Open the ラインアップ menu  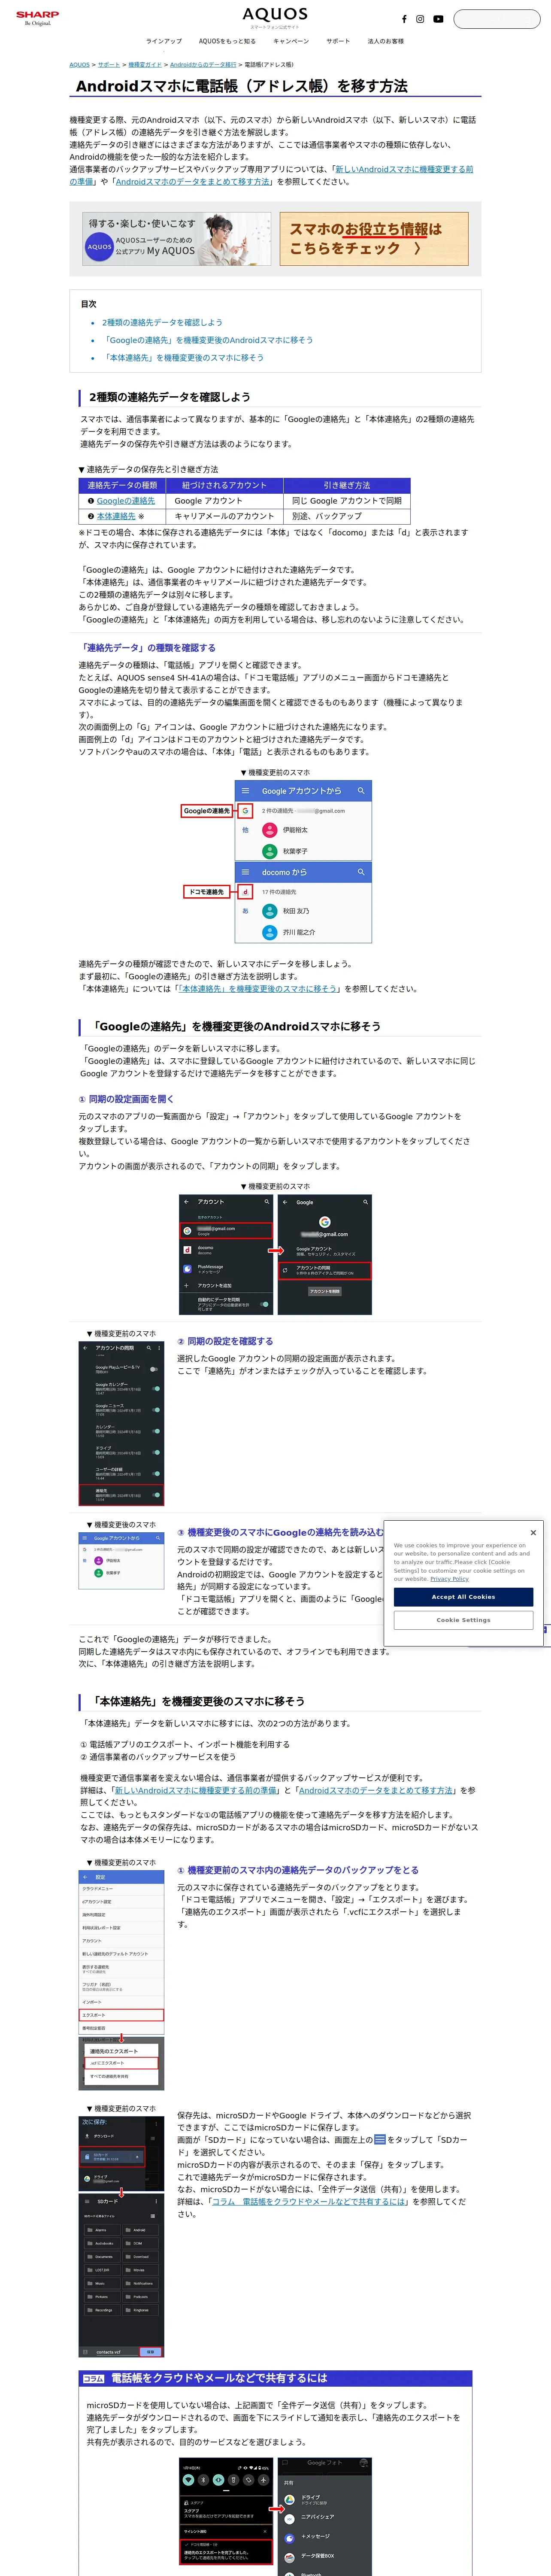[164, 41]
